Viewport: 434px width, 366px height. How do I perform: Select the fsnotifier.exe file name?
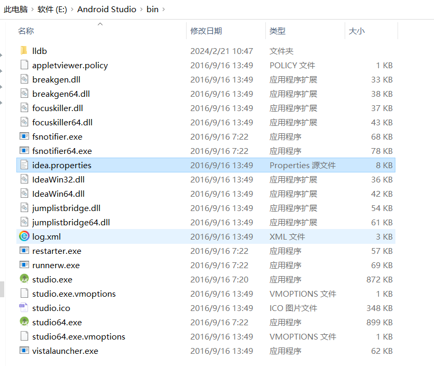(x=57, y=137)
